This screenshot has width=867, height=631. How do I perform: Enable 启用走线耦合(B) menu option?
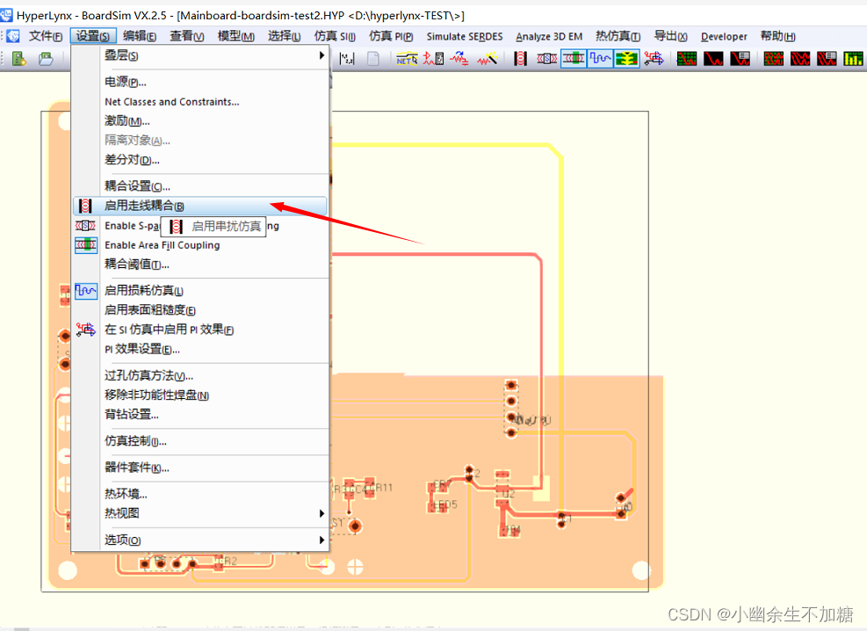200,206
